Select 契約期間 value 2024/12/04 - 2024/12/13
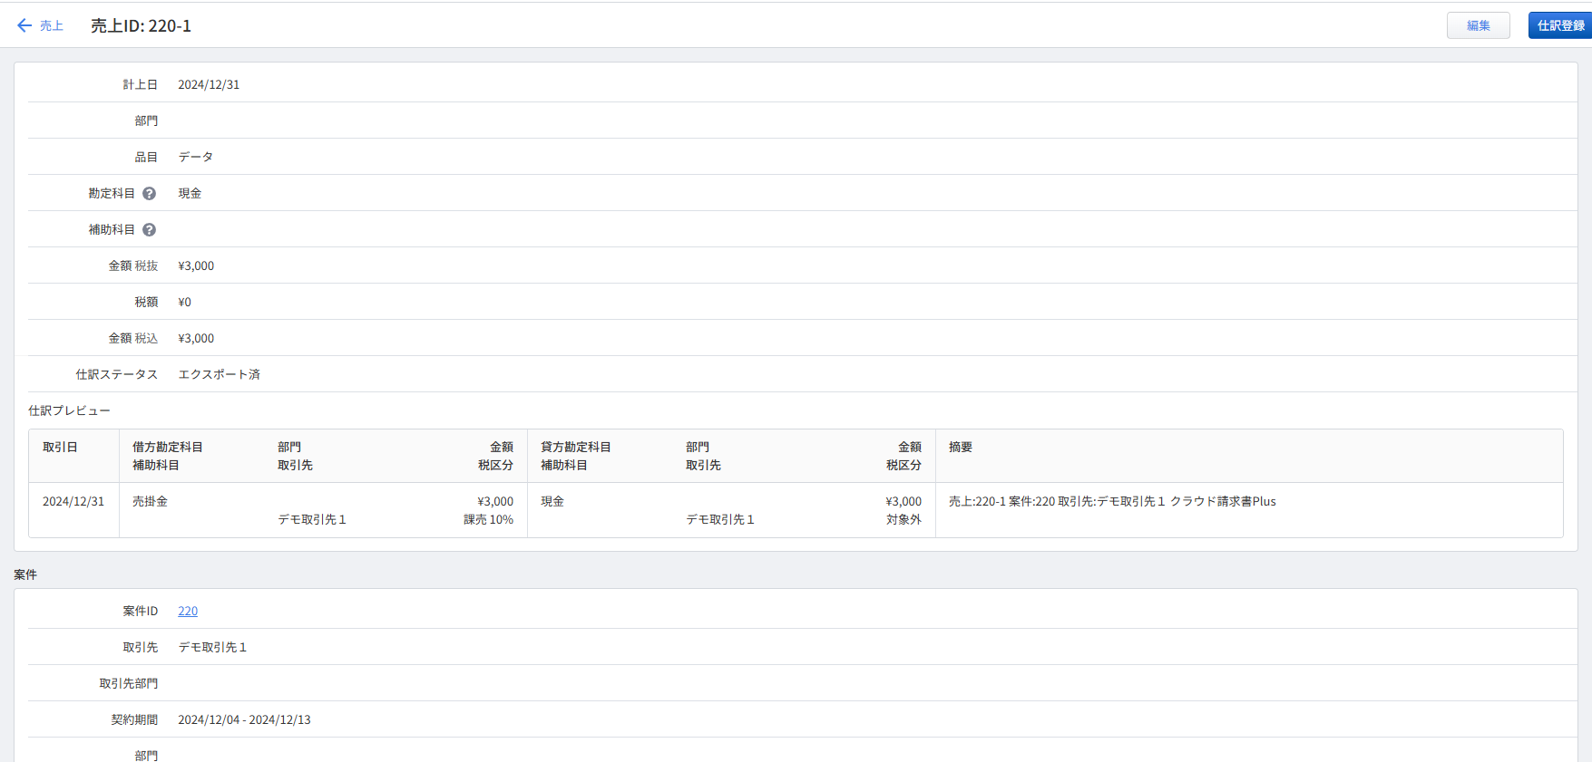The height and width of the screenshot is (762, 1592). point(244,719)
